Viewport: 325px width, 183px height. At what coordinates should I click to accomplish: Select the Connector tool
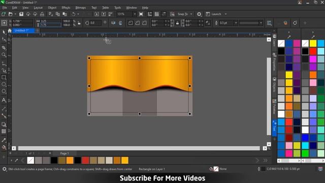[x=4, y=116]
